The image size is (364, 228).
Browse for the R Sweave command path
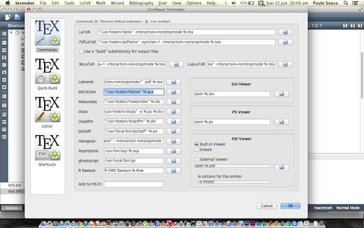coord(174,171)
